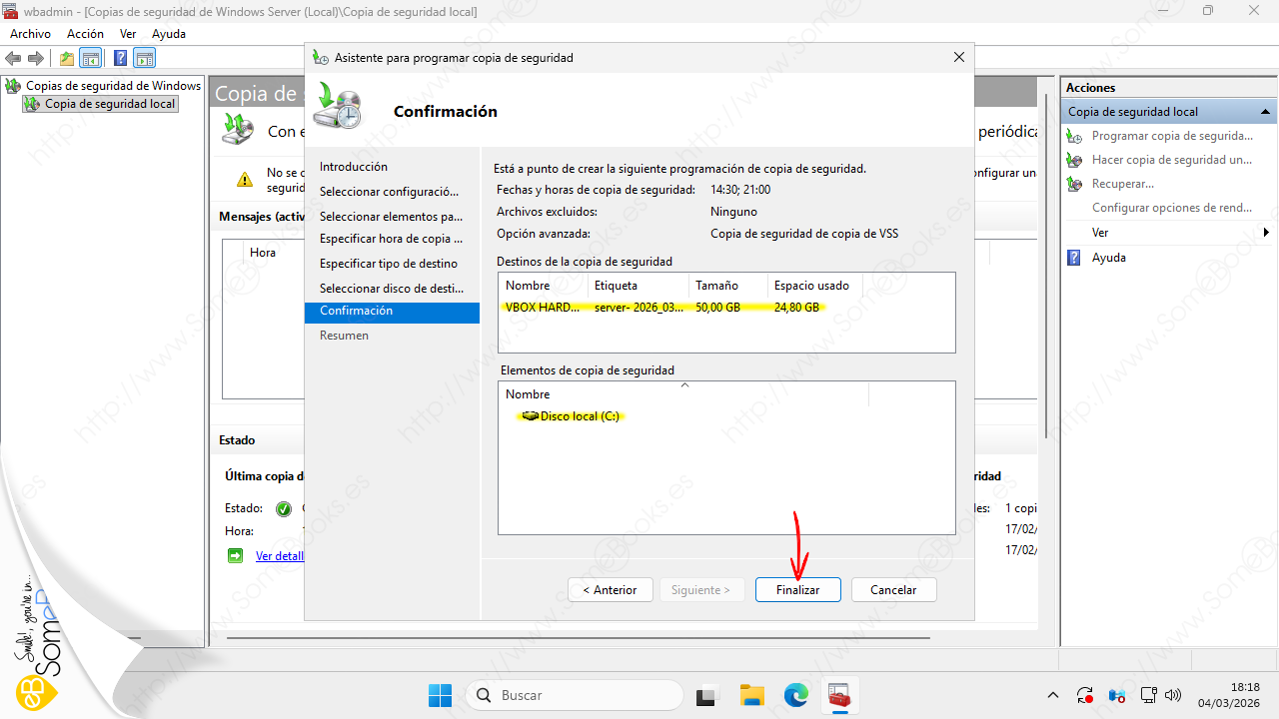Go back with the Anterior button
Screen dimensions: 1279x719
610,590
